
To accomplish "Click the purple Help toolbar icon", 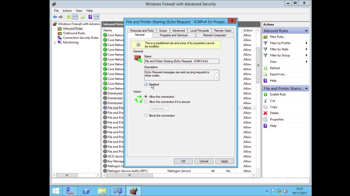I will pos(90,17).
